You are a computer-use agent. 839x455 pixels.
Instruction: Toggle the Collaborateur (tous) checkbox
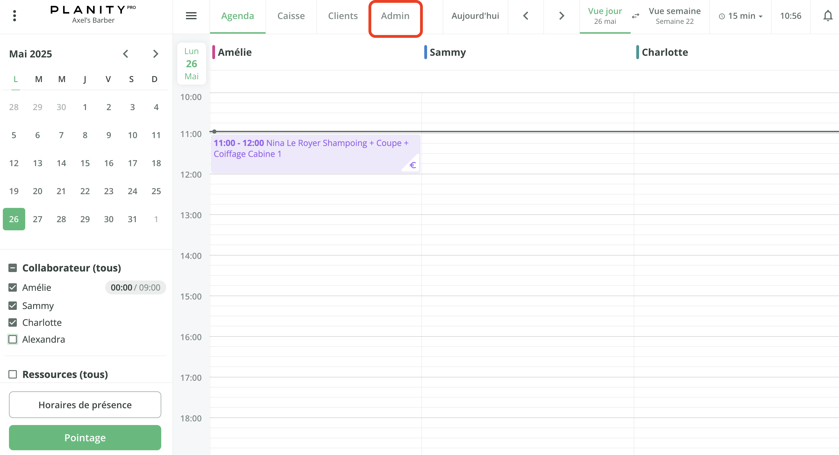coord(13,268)
